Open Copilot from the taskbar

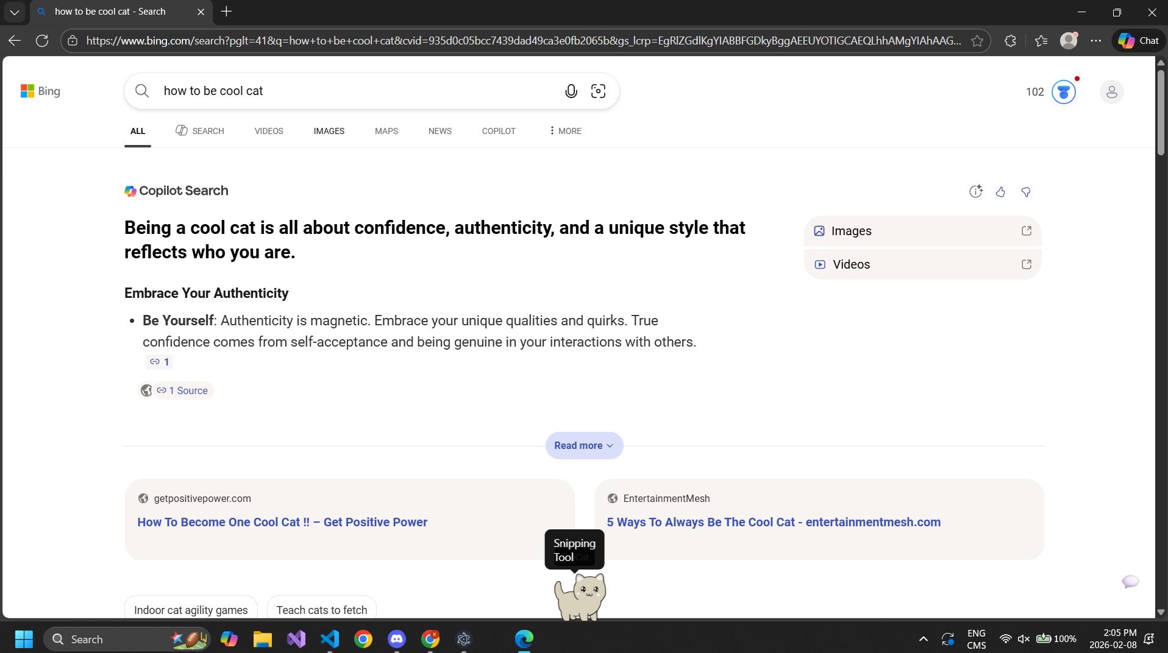(x=229, y=639)
